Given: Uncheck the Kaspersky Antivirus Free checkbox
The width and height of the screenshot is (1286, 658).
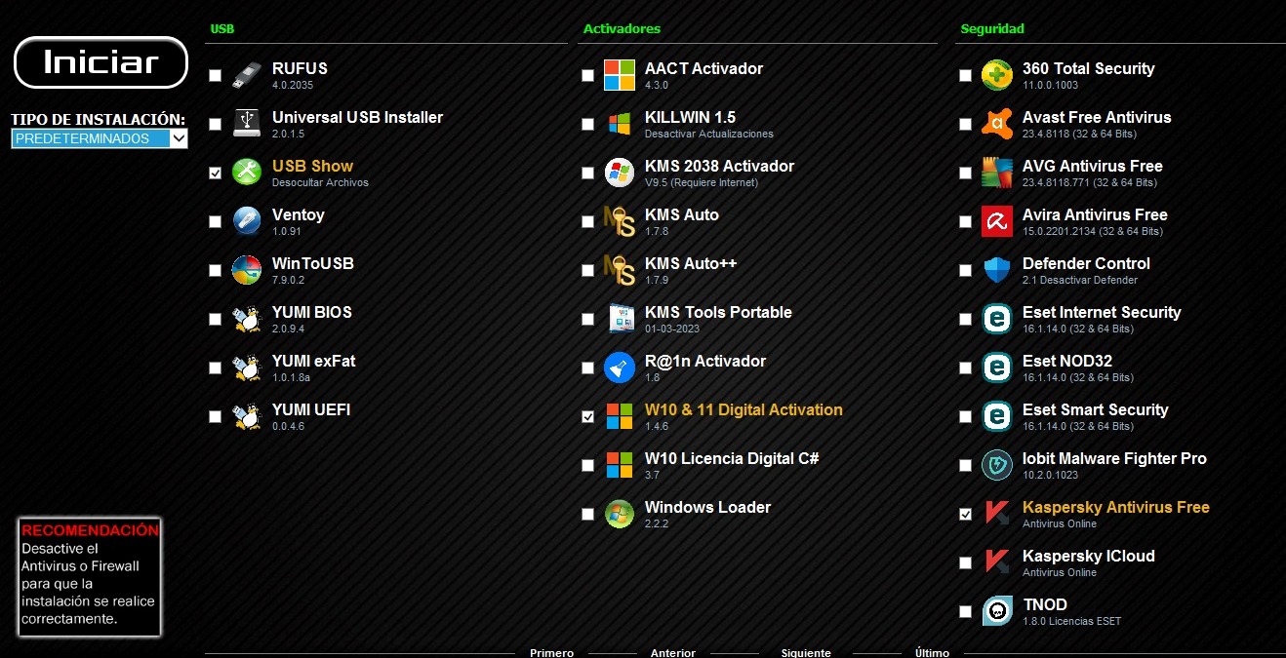Looking at the screenshot, I should pyautogui.click(x=965, y=515).
